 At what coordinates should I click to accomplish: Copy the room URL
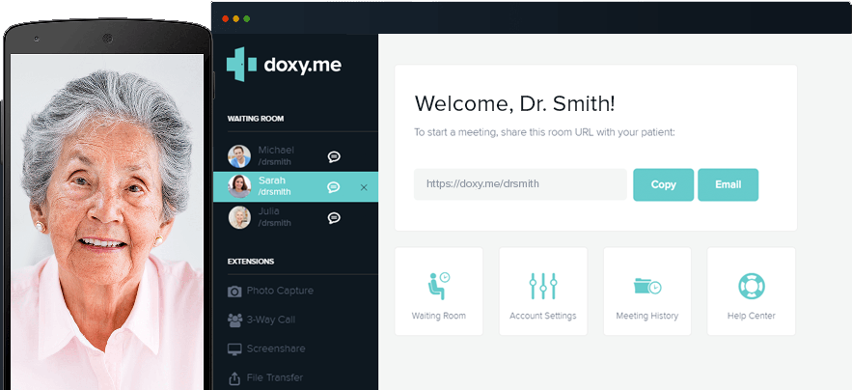click(664, 184)
